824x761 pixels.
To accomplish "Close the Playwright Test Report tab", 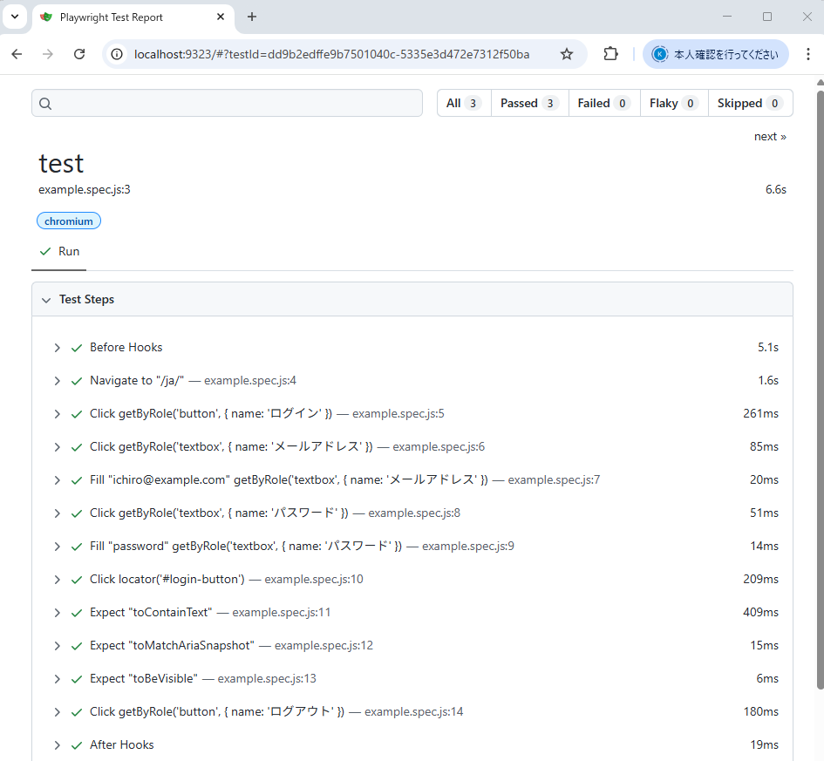I will click(221, 17).
